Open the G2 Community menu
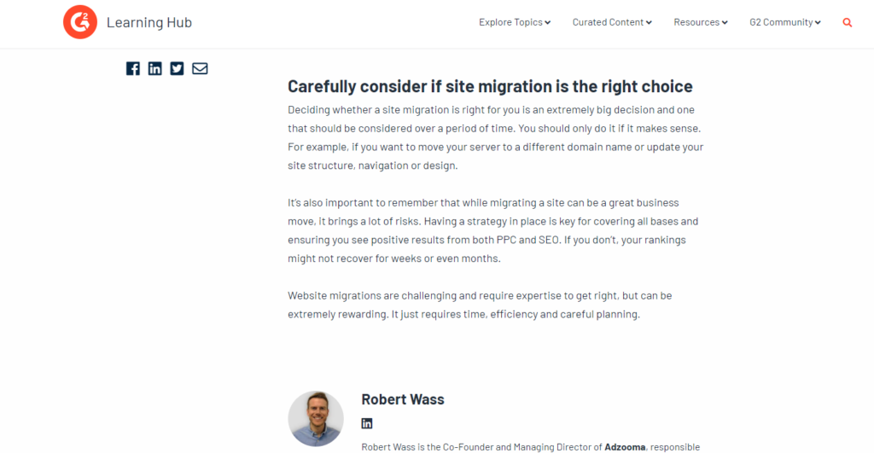Image resolution: width=874 pixels, height=459 pixels. (x=782, y=22)
